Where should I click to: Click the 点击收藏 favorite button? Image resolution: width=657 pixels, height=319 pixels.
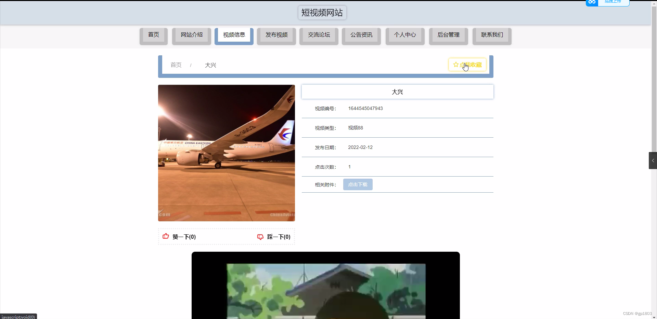[467, 65]
